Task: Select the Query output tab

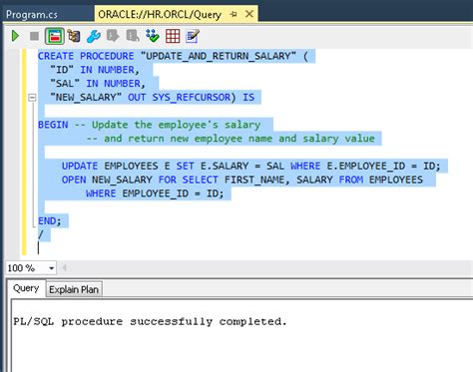Action: tap(26, 288)
